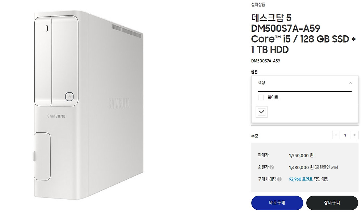Image resolution: width=362 pixels, height=218 pixels.
Task: Open the 색상 dropdown header
Action: [x=305, y=83]
